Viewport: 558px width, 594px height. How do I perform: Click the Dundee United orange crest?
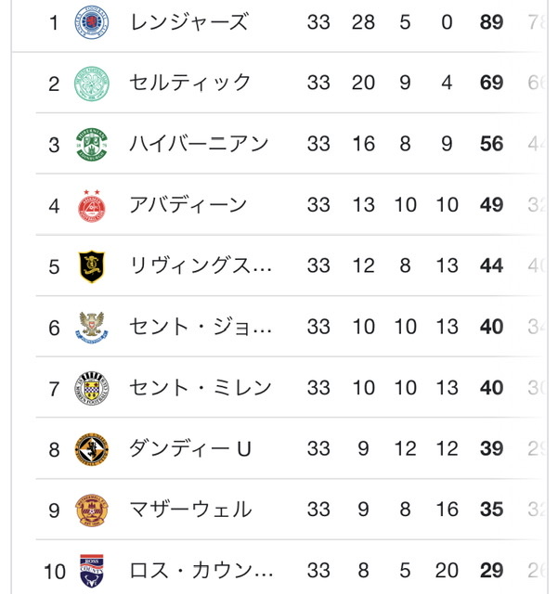point(92,449)
